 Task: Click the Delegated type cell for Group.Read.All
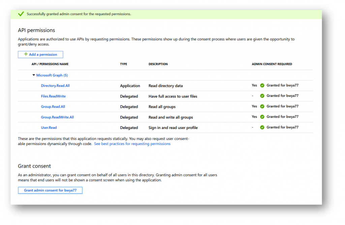[x=129, y=107]
